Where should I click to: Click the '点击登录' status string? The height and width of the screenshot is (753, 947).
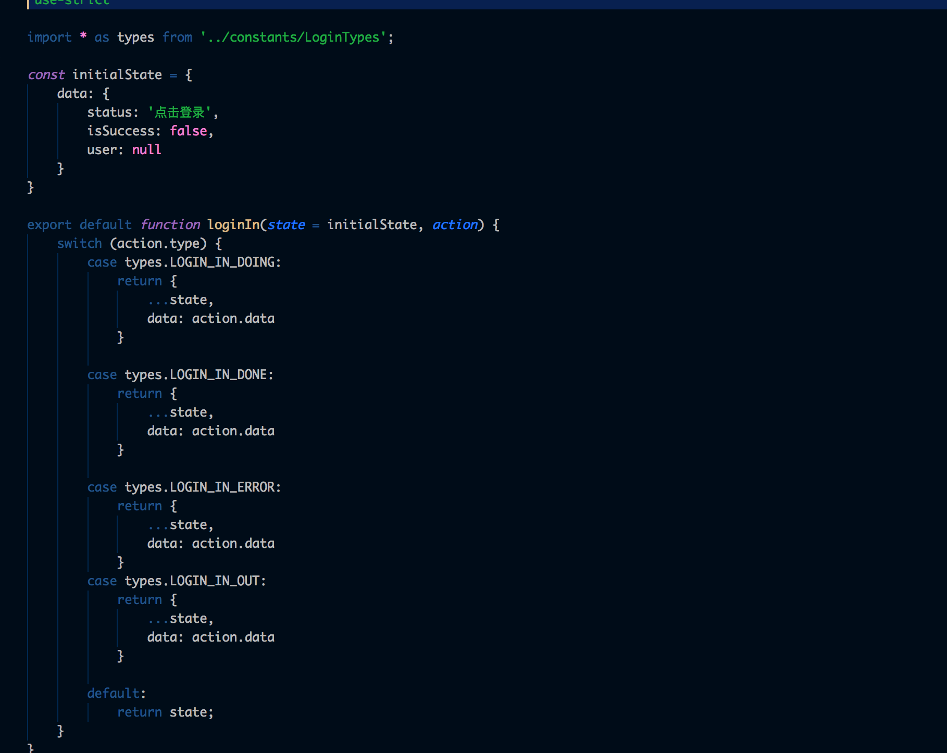180,112
